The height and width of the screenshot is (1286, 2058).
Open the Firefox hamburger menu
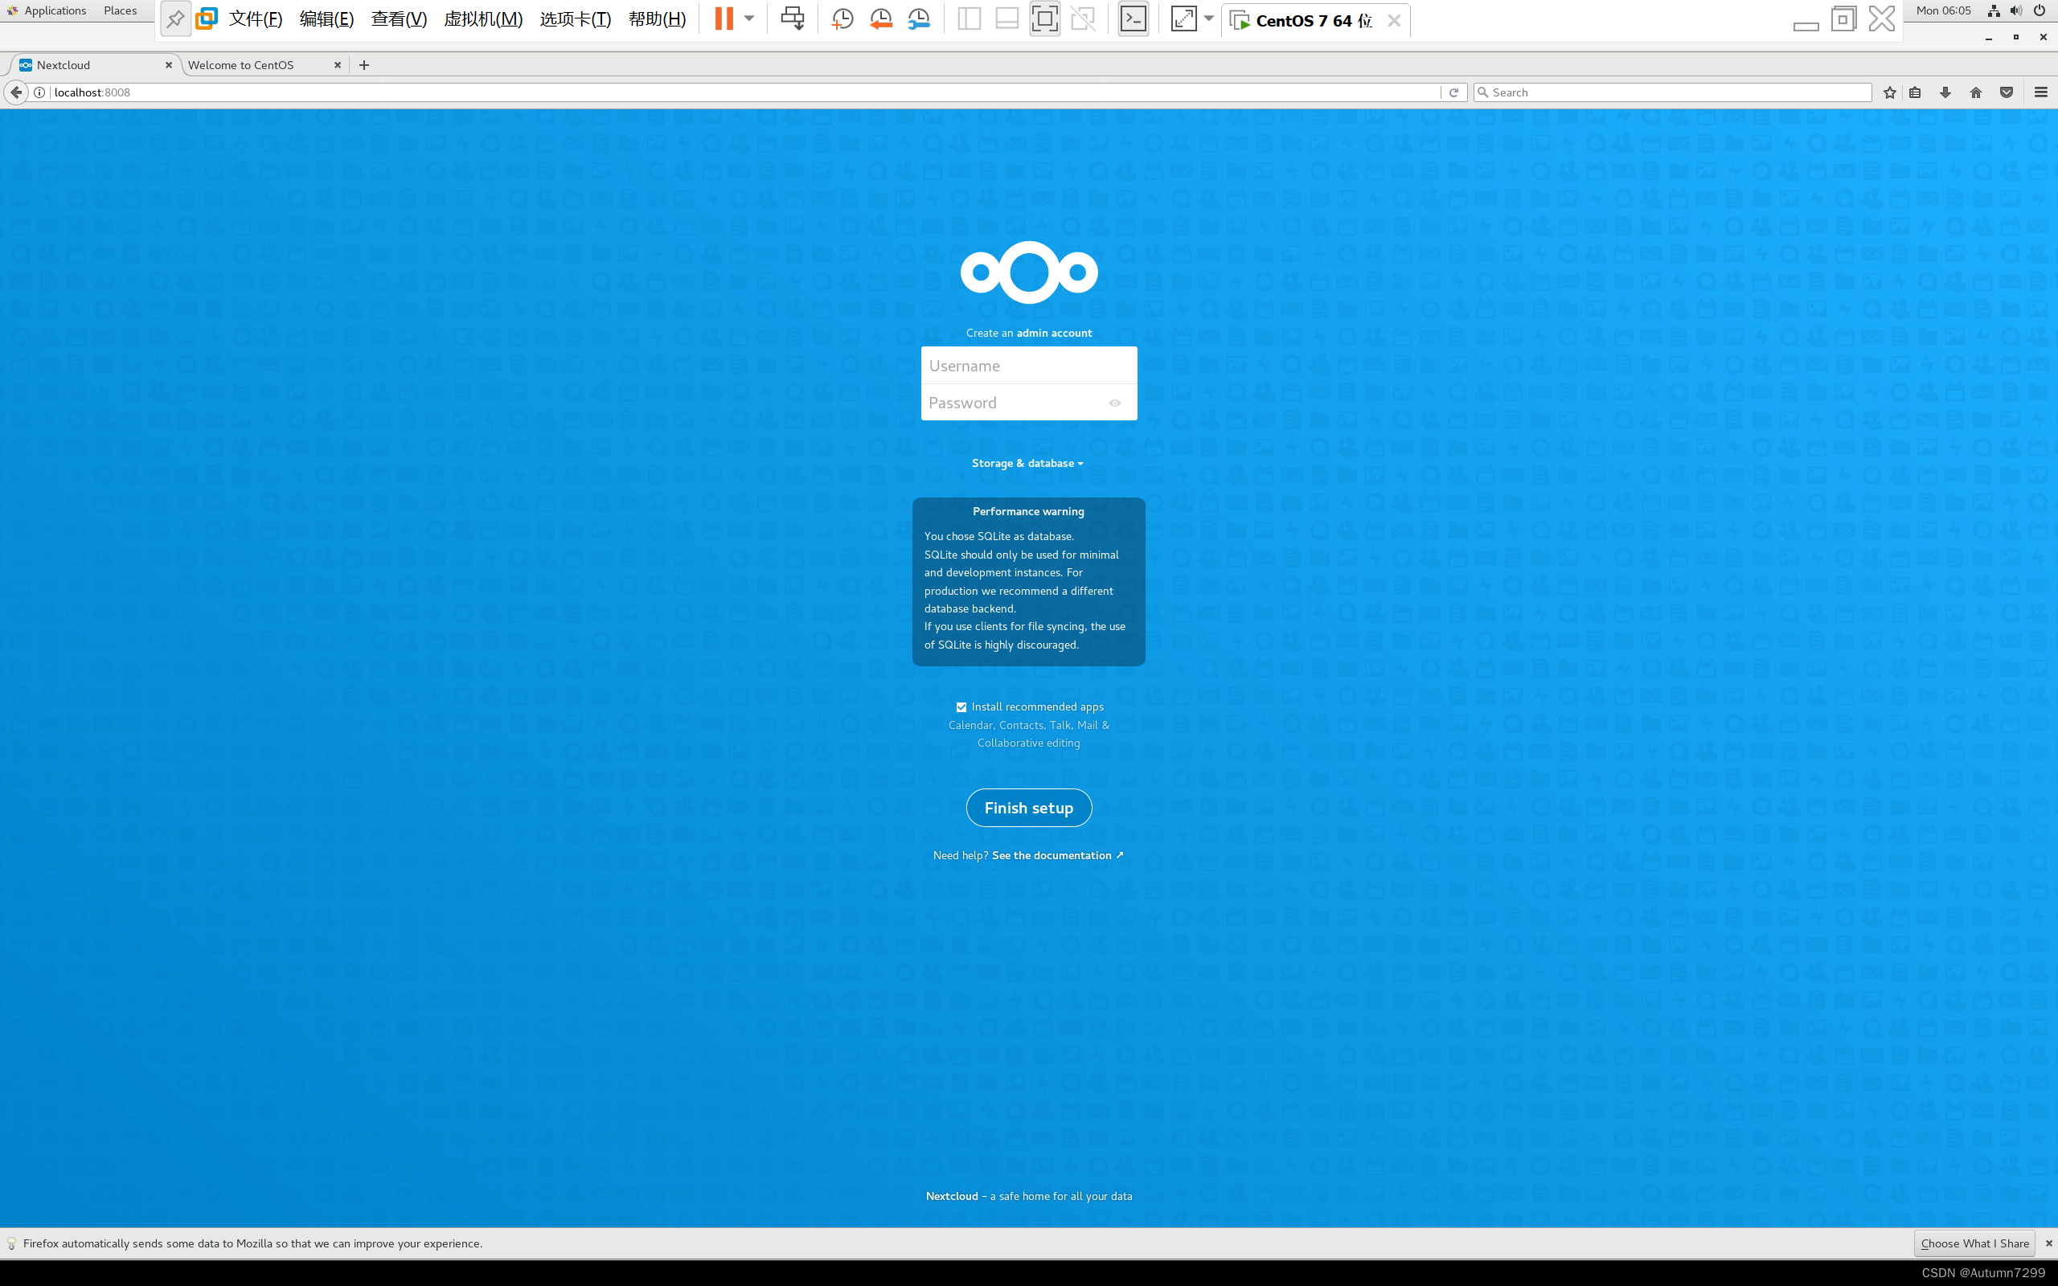coord(2040,92)
